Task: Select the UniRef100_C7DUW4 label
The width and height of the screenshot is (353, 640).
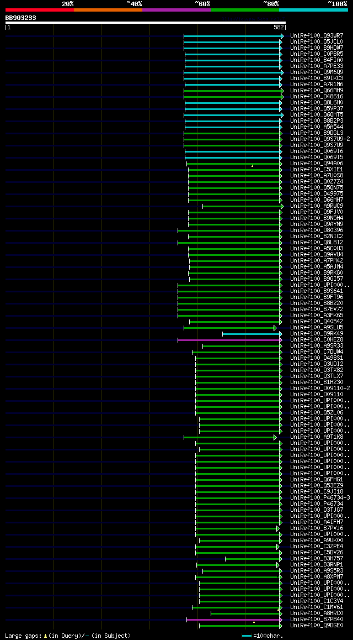Action: click(317, 352)
